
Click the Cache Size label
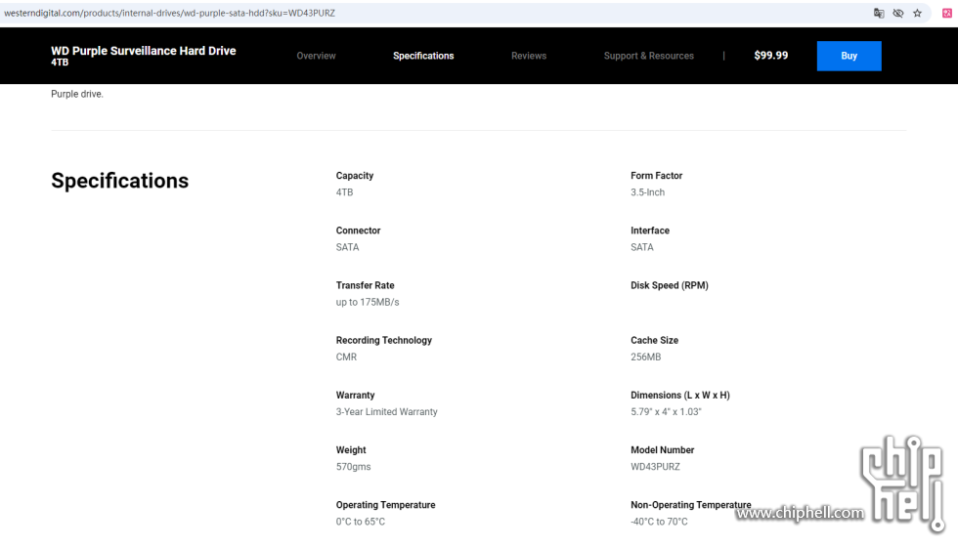pyautogui.click(x=654, y=340)
